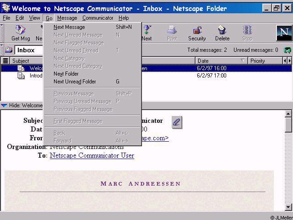This screenshot has width=293, height=220.
Task: Click the paperclip attachment icon
Action: click(177, 122)
